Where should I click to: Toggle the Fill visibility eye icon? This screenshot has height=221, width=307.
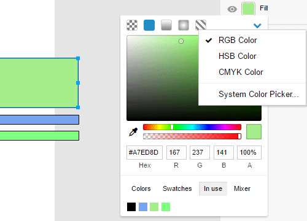(232, 9)
